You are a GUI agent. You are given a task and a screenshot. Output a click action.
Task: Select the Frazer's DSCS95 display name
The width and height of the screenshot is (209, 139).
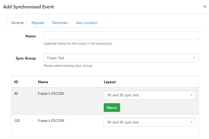click(x=51, y=93)
